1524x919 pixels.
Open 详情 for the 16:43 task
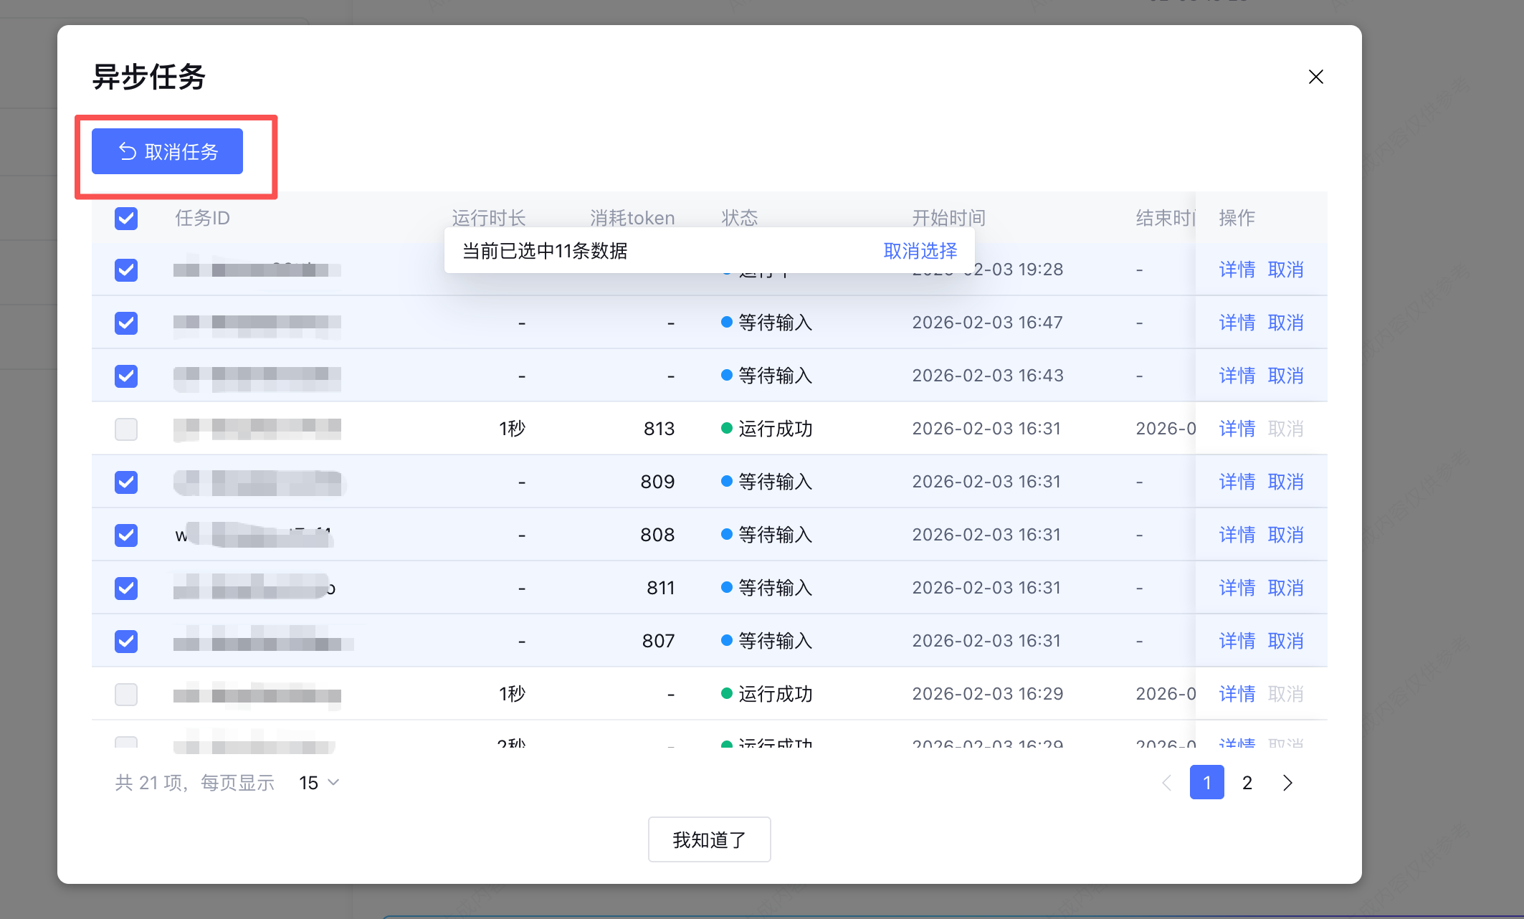point(1237,376)
